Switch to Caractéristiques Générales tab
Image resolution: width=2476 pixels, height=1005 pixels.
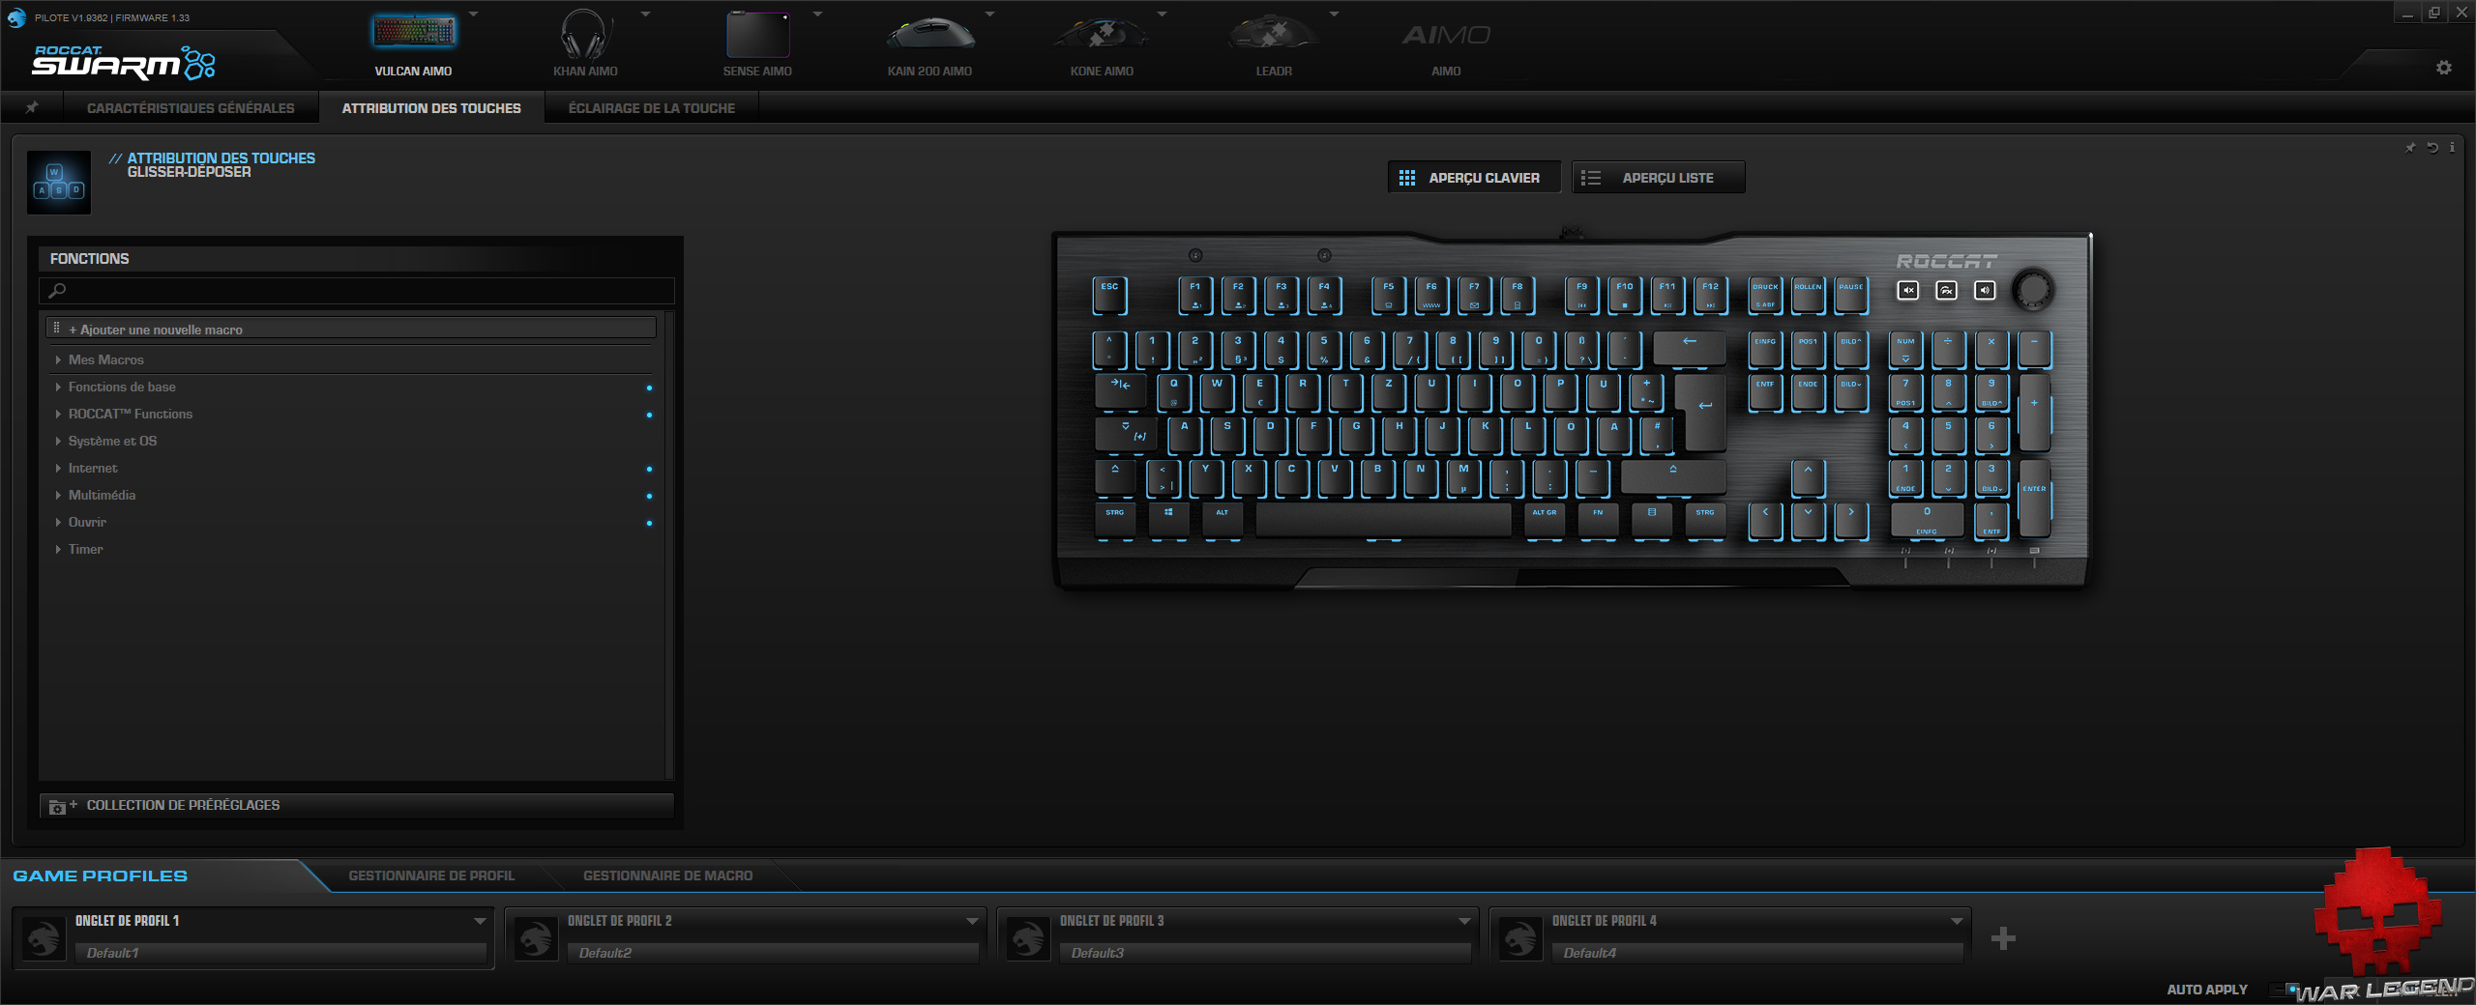[x=191, y=107]
